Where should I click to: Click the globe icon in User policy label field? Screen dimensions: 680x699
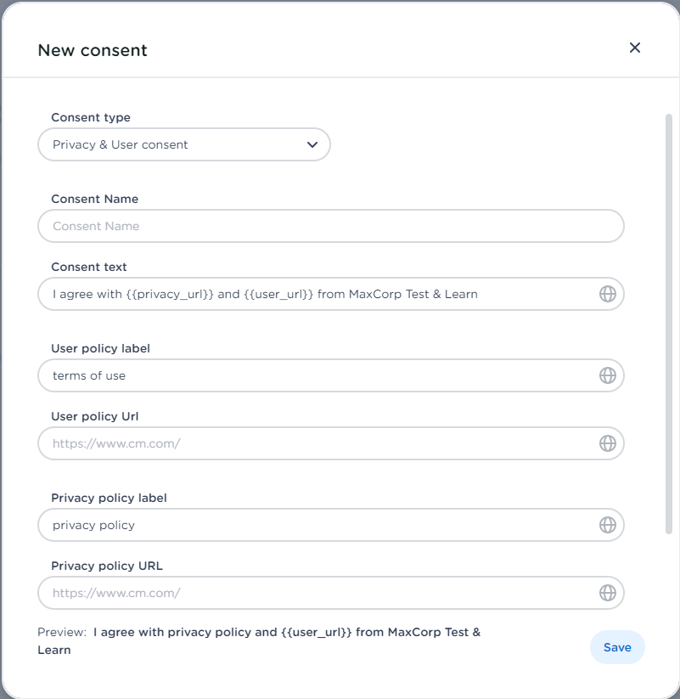[x=607, y=375]
